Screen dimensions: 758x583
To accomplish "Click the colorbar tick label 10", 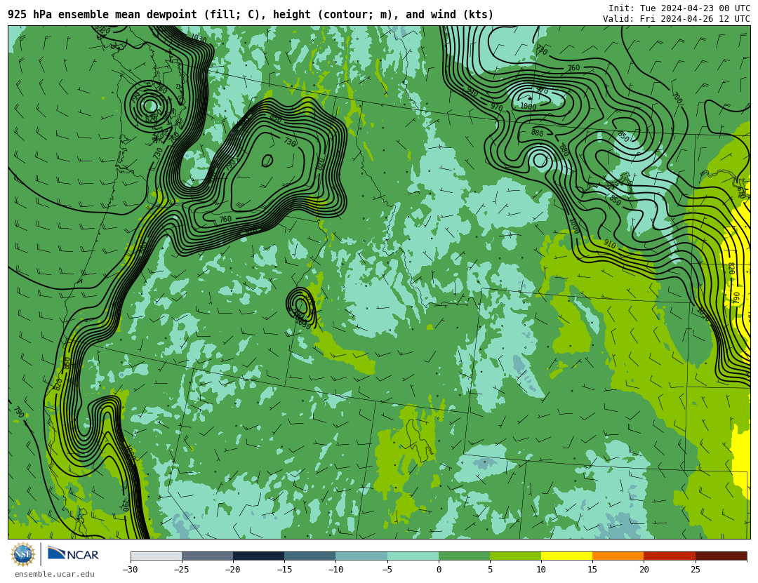I will pos(541,570).
